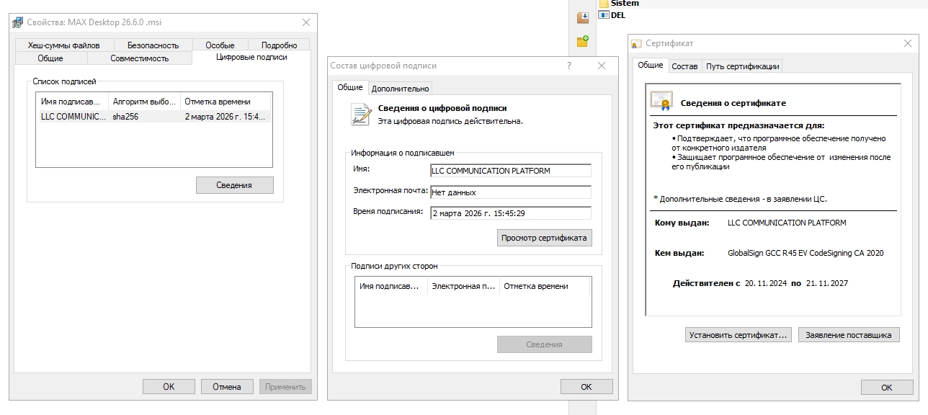The image size is (928, 415).
Task: Click the signature document icon near Сведения о цифровой подписи
Action: pyautogui.click(x=360, y=114)
